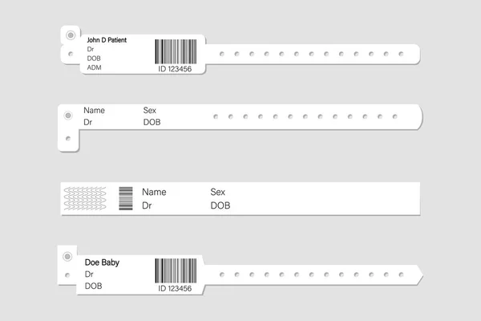This screenshot has height=321, width=481.
Task: Click the snap clasp on Doe Baby wristband
Action: point(67,257)
